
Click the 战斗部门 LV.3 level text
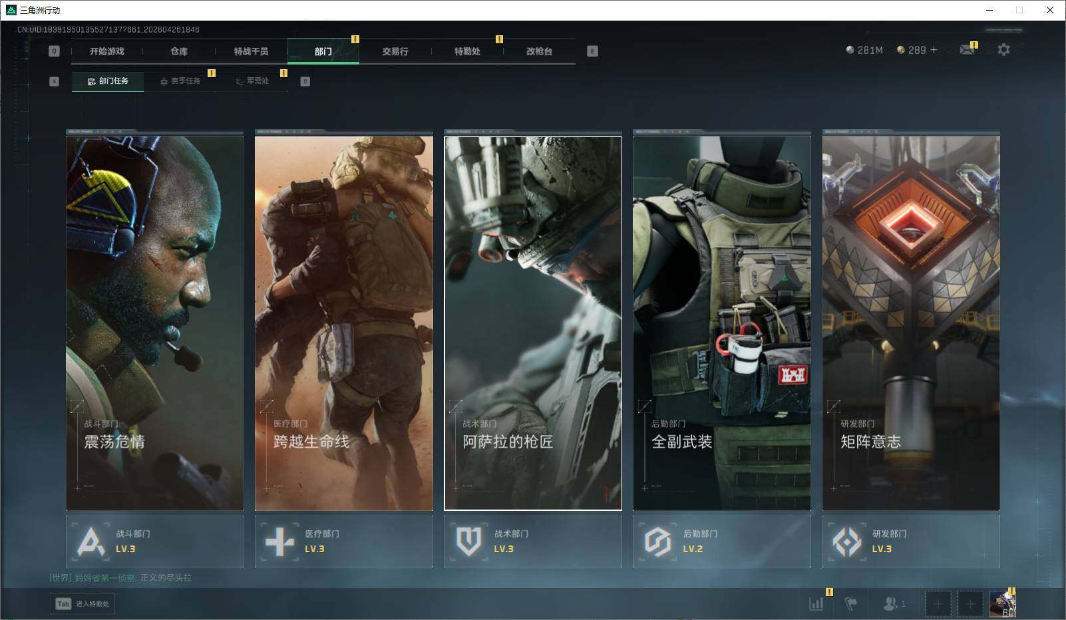click(x=126, y=549)
